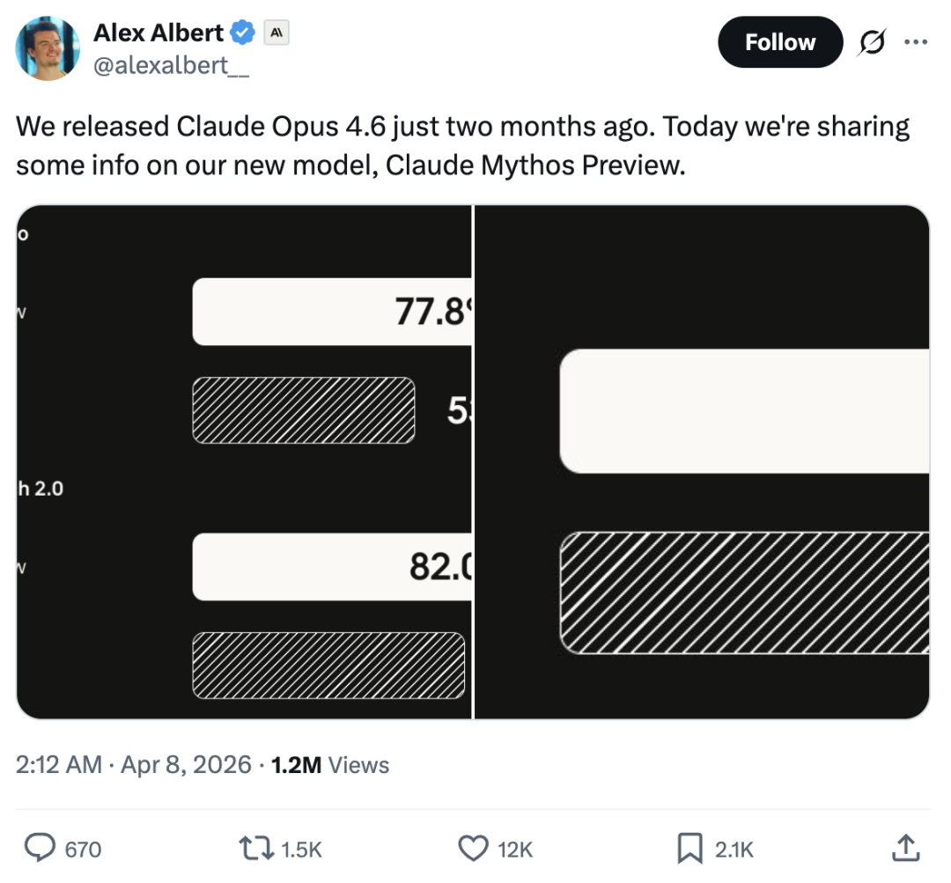Click the Alex Albert display name
The width and height of the screenshot is (951, 883).
coord(158,33)
